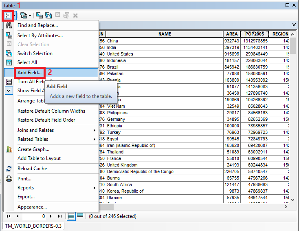Click the POP2005 column header
Viewport: 299px width, 231px height.
pyautogui.click(x=254, y=34)
